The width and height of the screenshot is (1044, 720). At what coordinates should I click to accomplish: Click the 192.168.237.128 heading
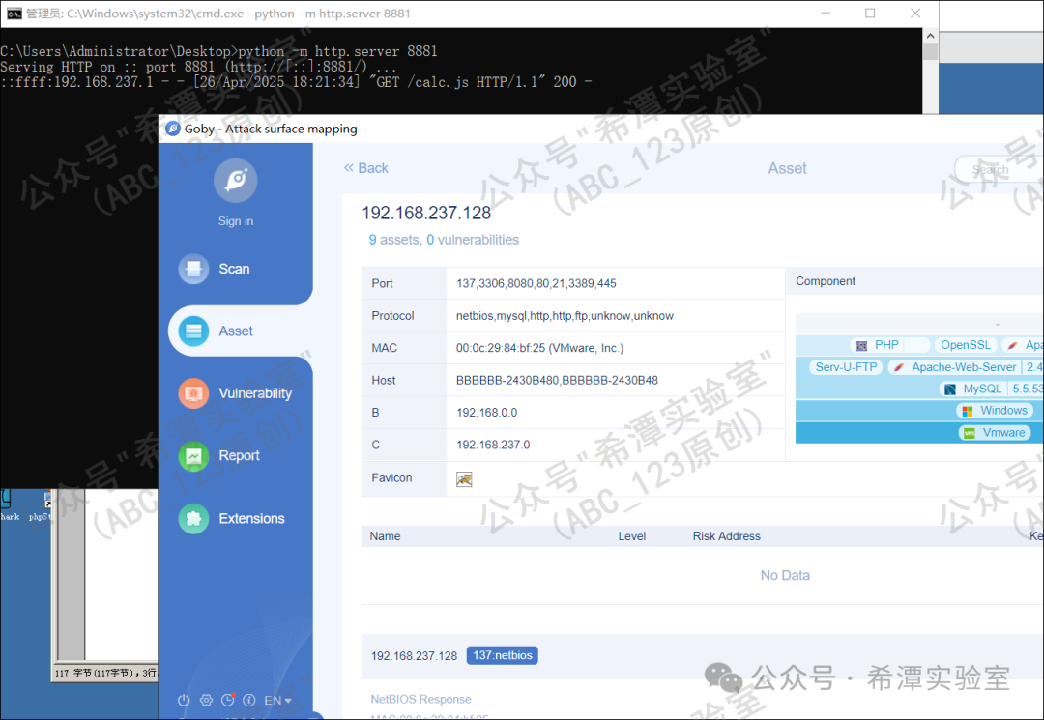click(x=426, y=213)
